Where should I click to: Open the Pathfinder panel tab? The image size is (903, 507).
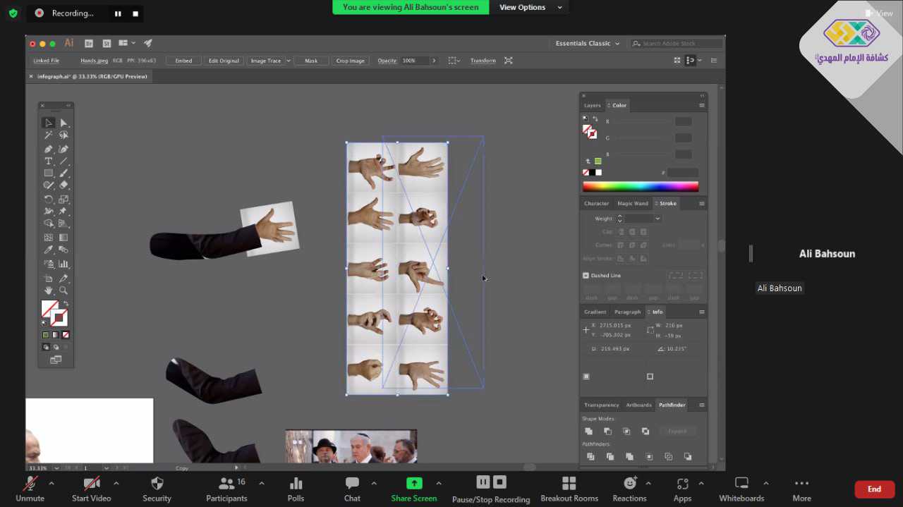point(672,405)
